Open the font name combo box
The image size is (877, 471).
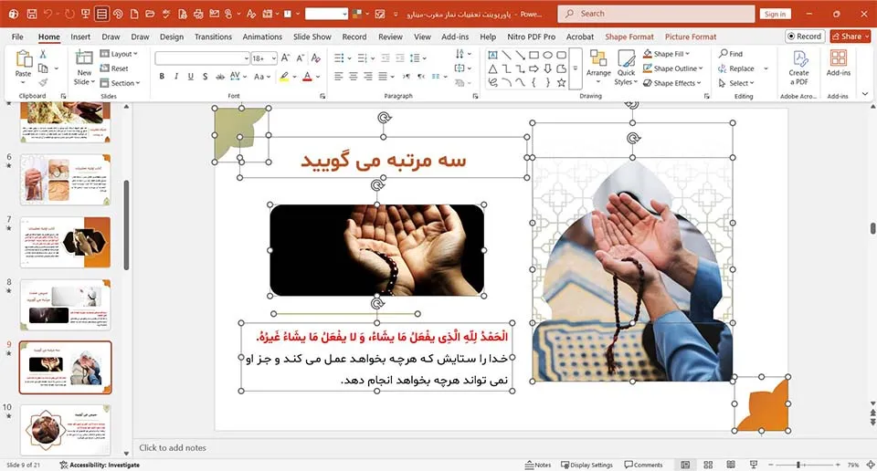click(x=203, y=58)
